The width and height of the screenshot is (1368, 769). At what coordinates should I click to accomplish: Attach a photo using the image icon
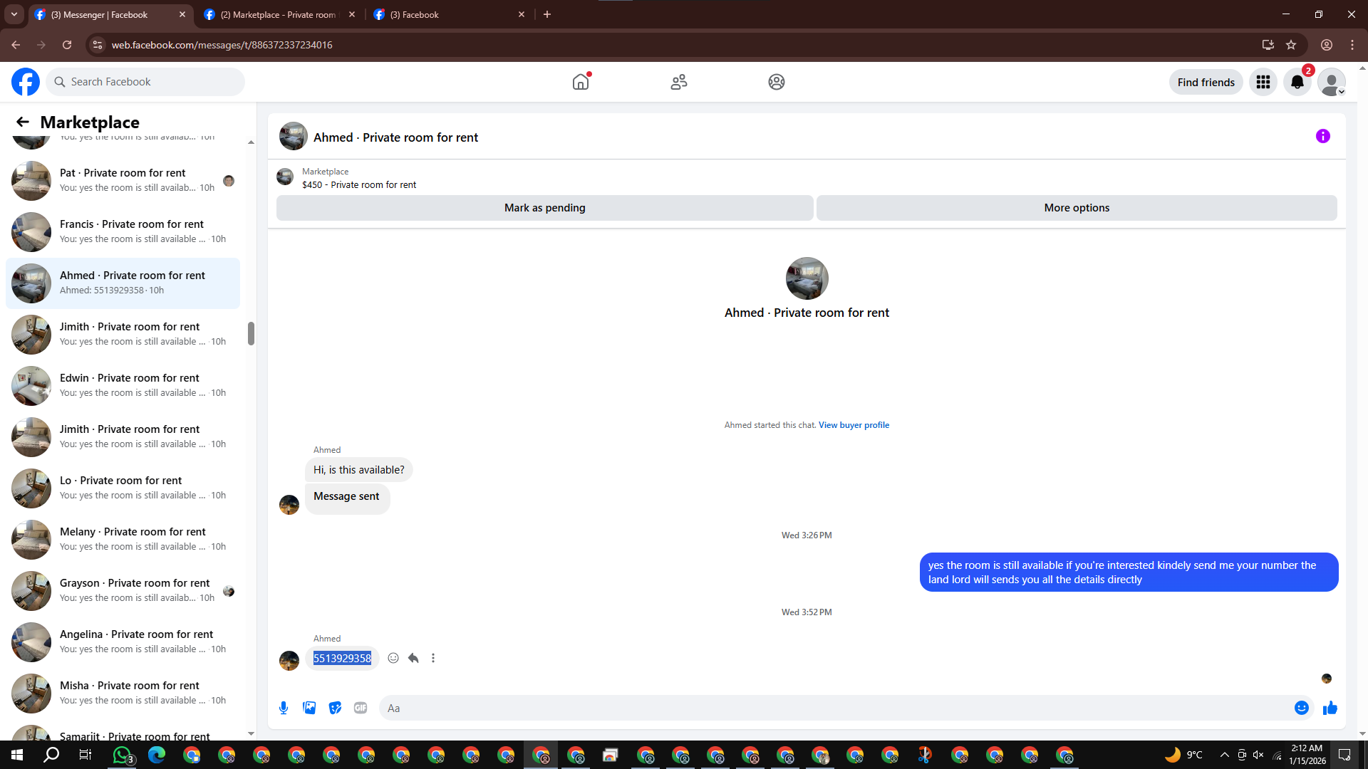(x=309, y=708)
